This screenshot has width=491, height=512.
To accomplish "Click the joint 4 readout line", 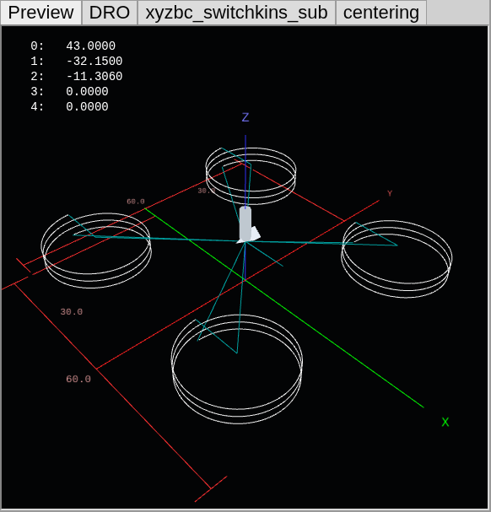I will point(69,107).
